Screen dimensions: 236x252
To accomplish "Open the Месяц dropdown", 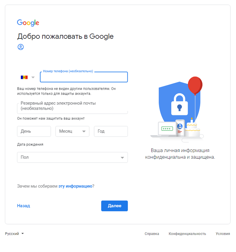I will [72, 131].
